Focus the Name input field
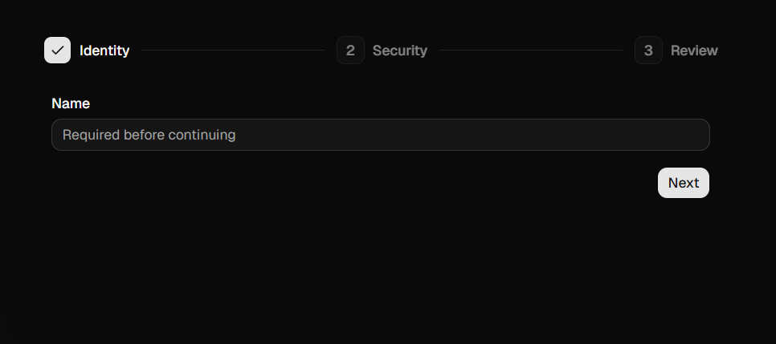The image size is (776, 344). pos(381,135)
